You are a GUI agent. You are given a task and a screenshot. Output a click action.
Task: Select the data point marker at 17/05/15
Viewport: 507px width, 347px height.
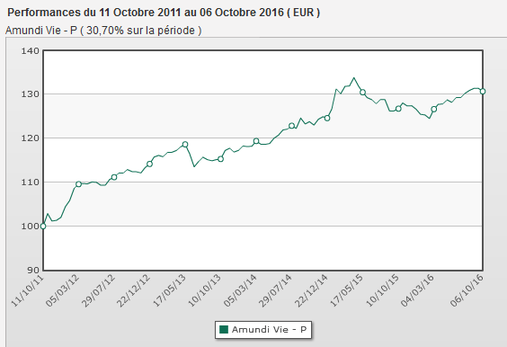tap(363, 93)
